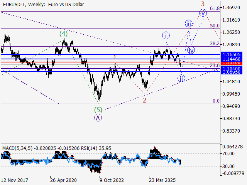
Task: Select the blue 1.10400 price tag
Action: click(x=232, y=69)
